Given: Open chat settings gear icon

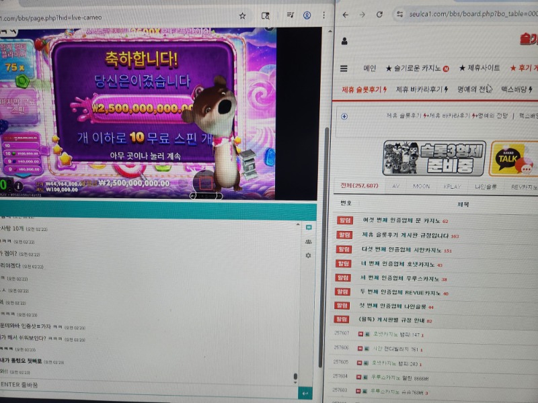Looking at the screenshot, I should point(308,255).
